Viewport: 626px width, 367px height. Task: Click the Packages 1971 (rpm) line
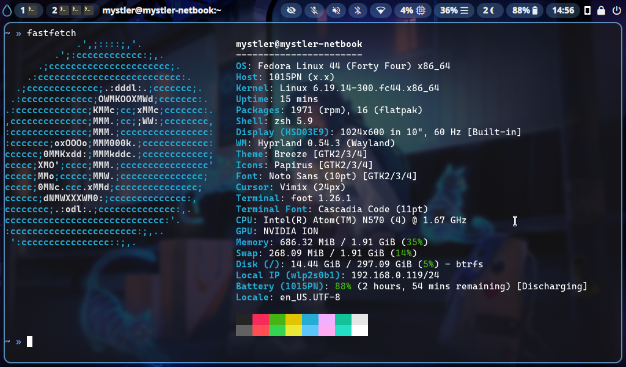[x=329, y=110]
